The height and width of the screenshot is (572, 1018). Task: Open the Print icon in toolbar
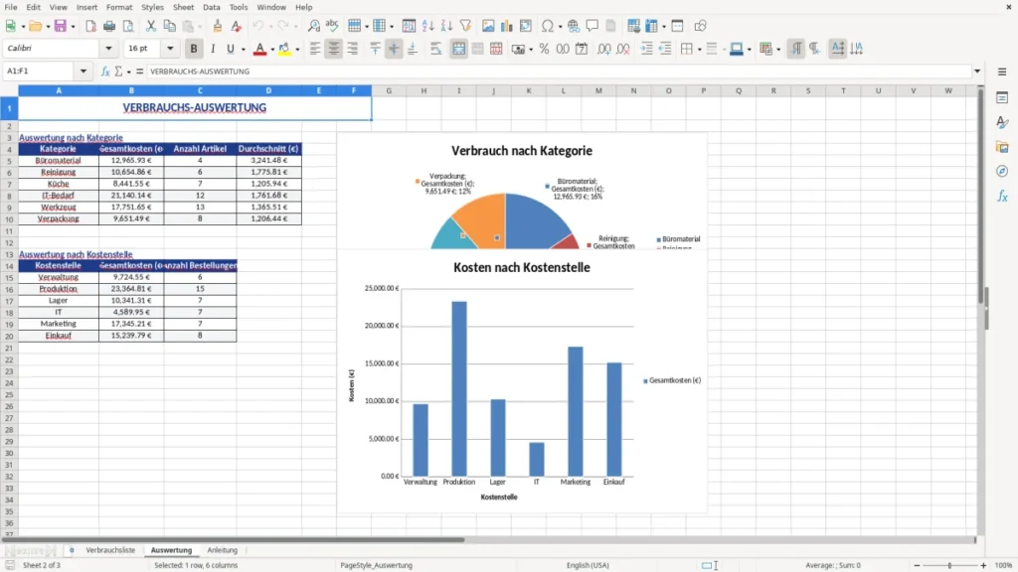pyautogui.click(x=109, y=26)
